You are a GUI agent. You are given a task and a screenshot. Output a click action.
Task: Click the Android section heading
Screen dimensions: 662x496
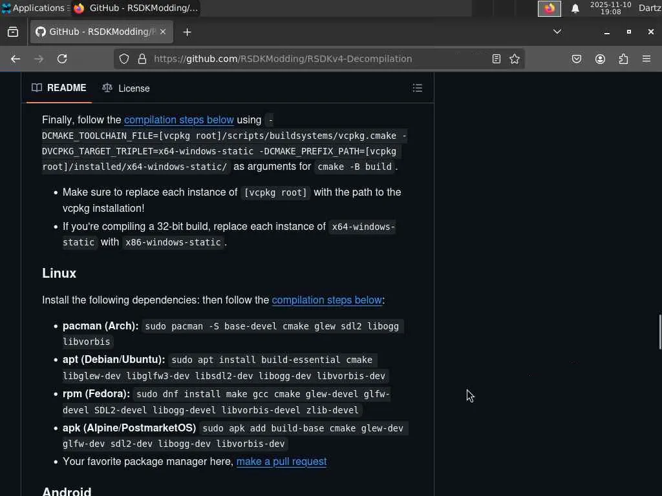(67, 491)
